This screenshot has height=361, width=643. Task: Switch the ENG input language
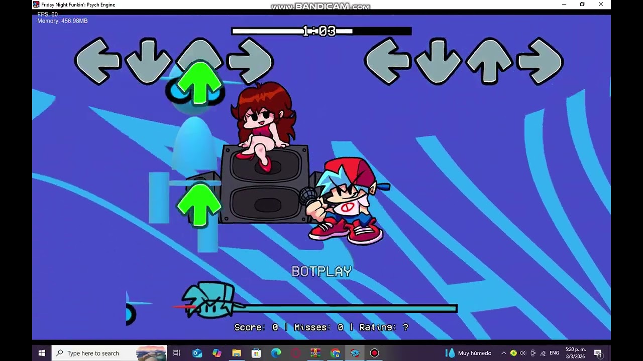(555, 353)
